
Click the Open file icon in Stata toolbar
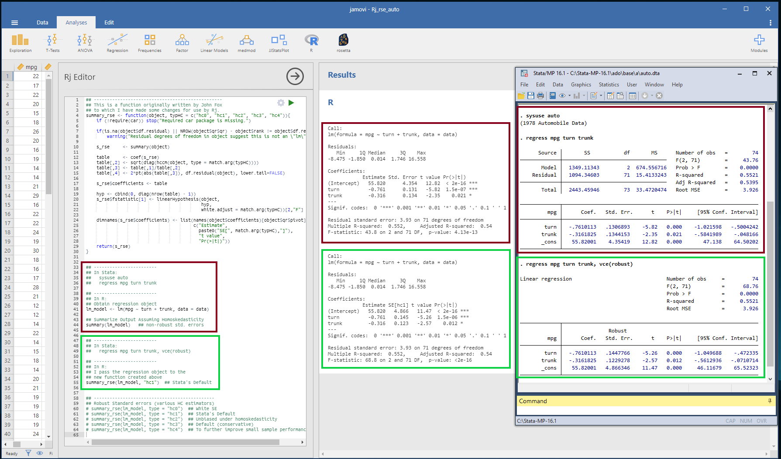point(521,96)
